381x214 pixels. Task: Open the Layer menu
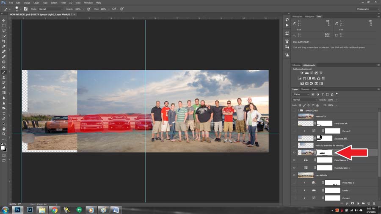pos(36,3)
